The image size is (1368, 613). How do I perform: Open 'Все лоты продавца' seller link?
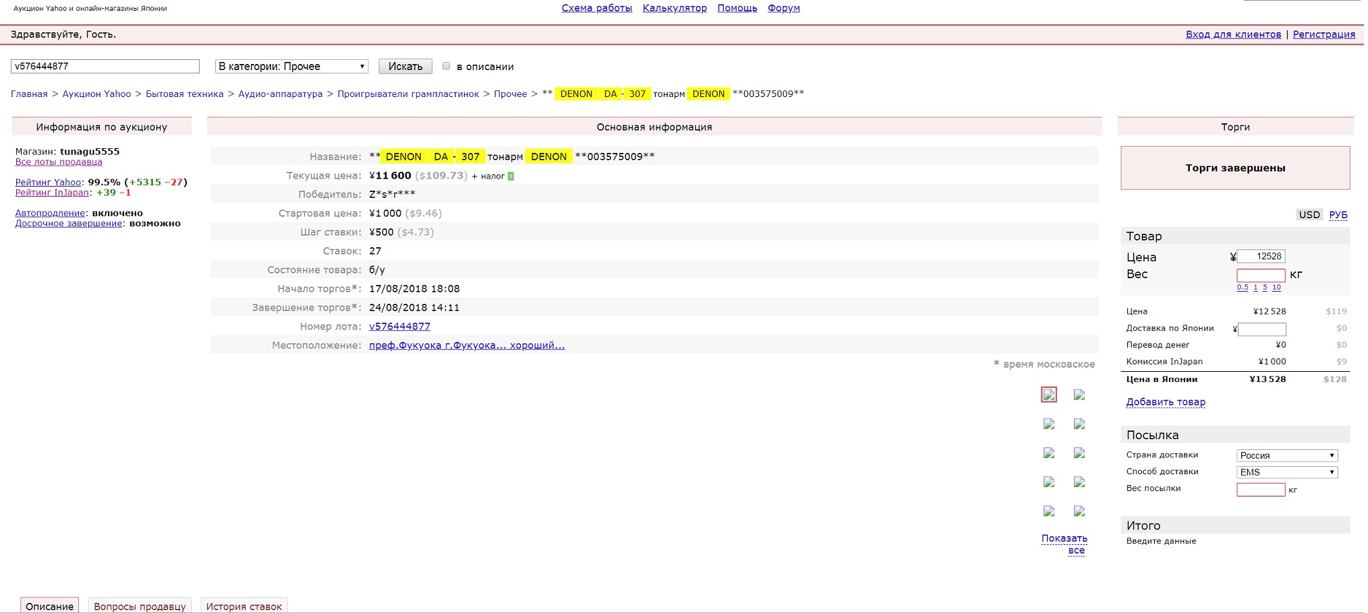point(59,162)
